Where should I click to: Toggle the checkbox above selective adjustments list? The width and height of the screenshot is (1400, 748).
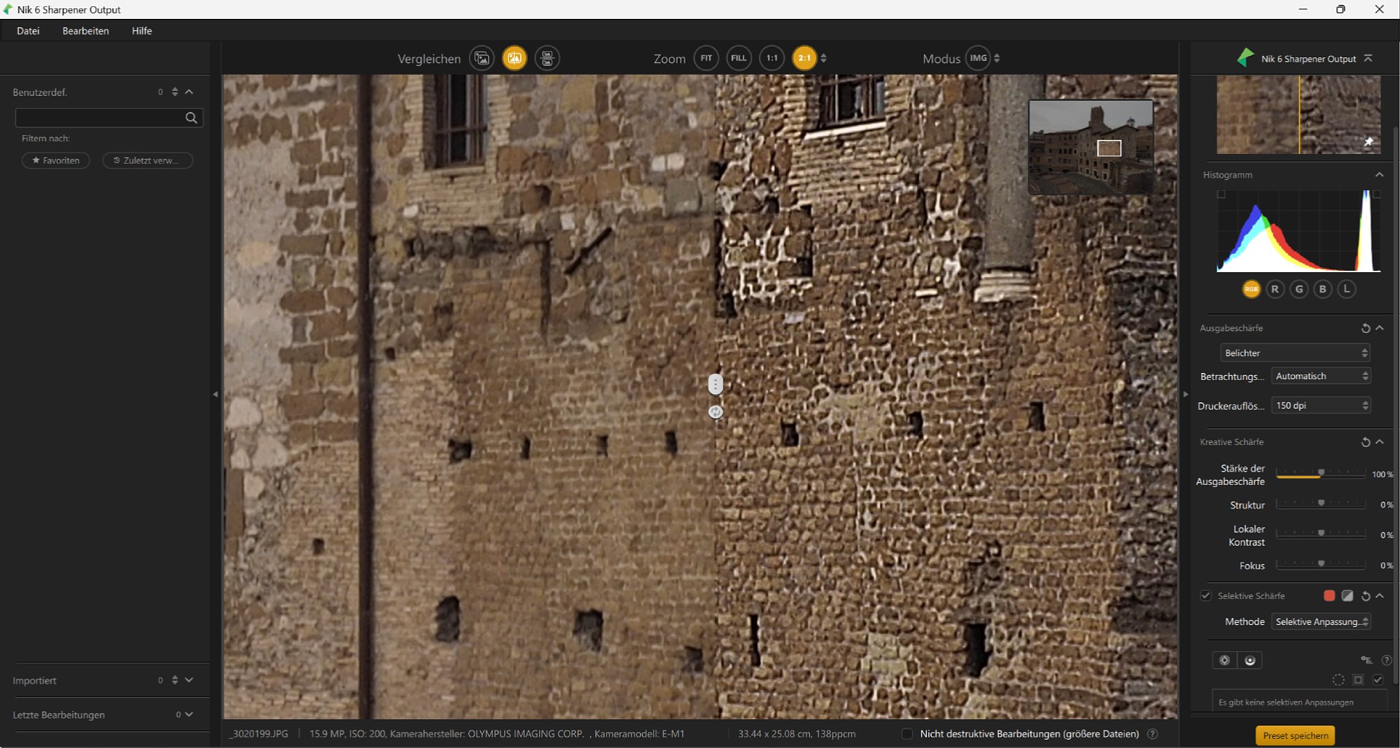tap(1378, 680)
